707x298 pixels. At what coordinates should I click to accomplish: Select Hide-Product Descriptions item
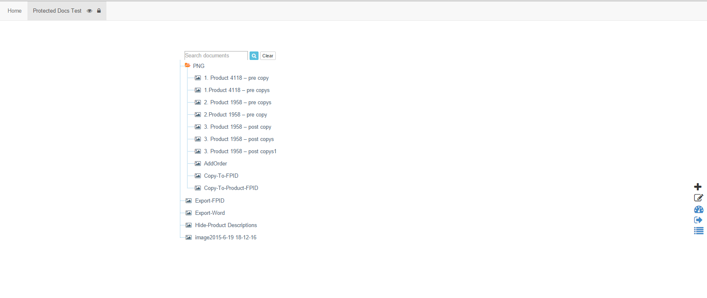click(x=226, y=225)
